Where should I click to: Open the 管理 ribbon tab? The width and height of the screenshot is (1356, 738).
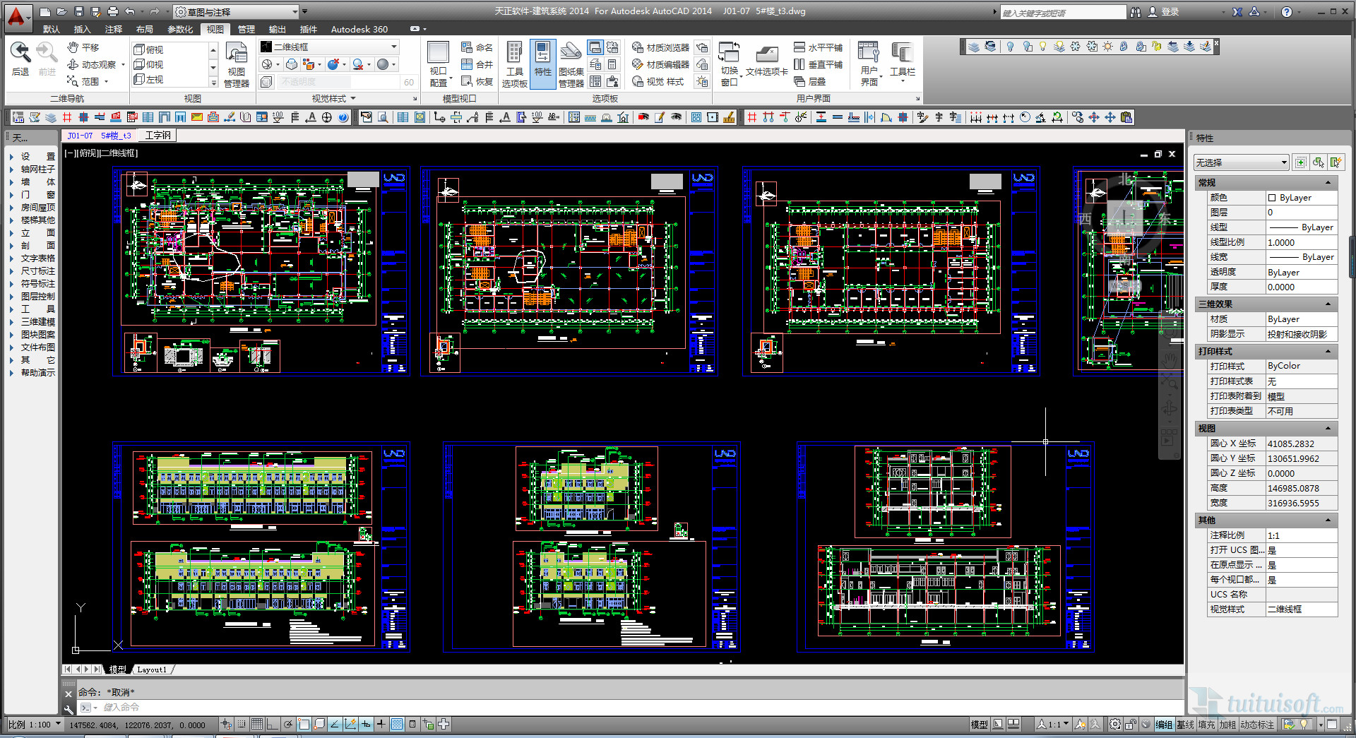tap(246, 29)
